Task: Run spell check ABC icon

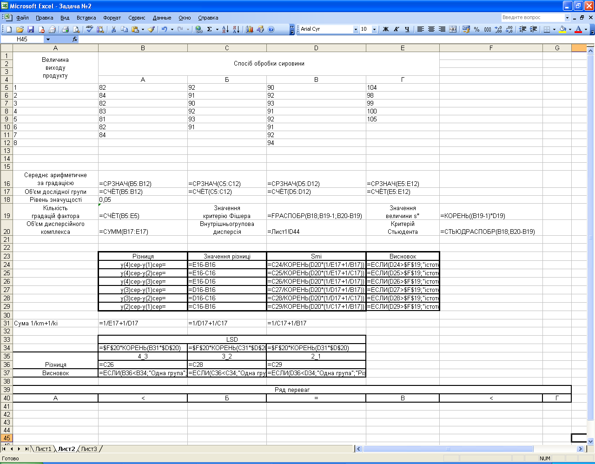Action: 90,29
